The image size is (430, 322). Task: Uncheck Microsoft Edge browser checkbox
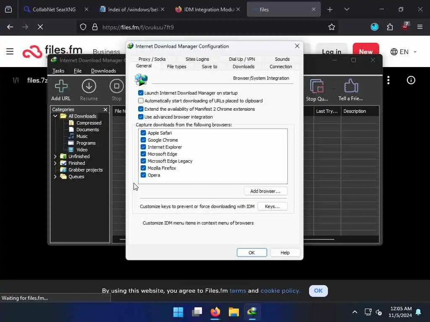pyautogui.click(x=143, y=154)
